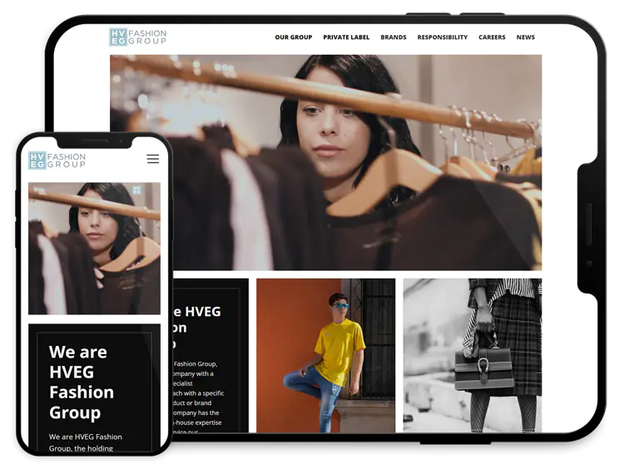Click the phone's intro paragraph under the heading

(86, 442)
